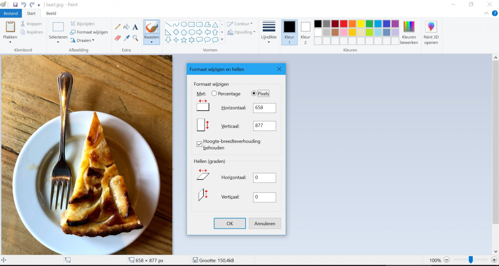The height and width of the screenshot is (266, 499).
Task: Select Kleur 2 background color box
Action: coord(306,32)
